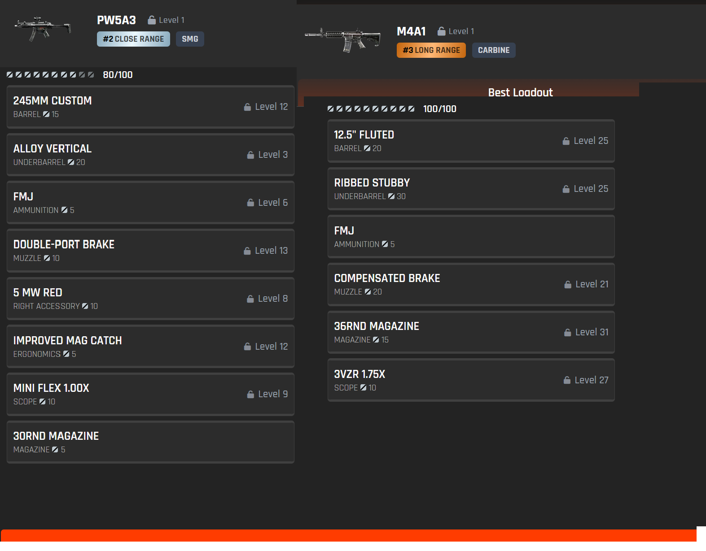This screenshot has height=551, width=706.
Task: Select the 3VZR 1.75X attachment name
Action: pos(360,374)
